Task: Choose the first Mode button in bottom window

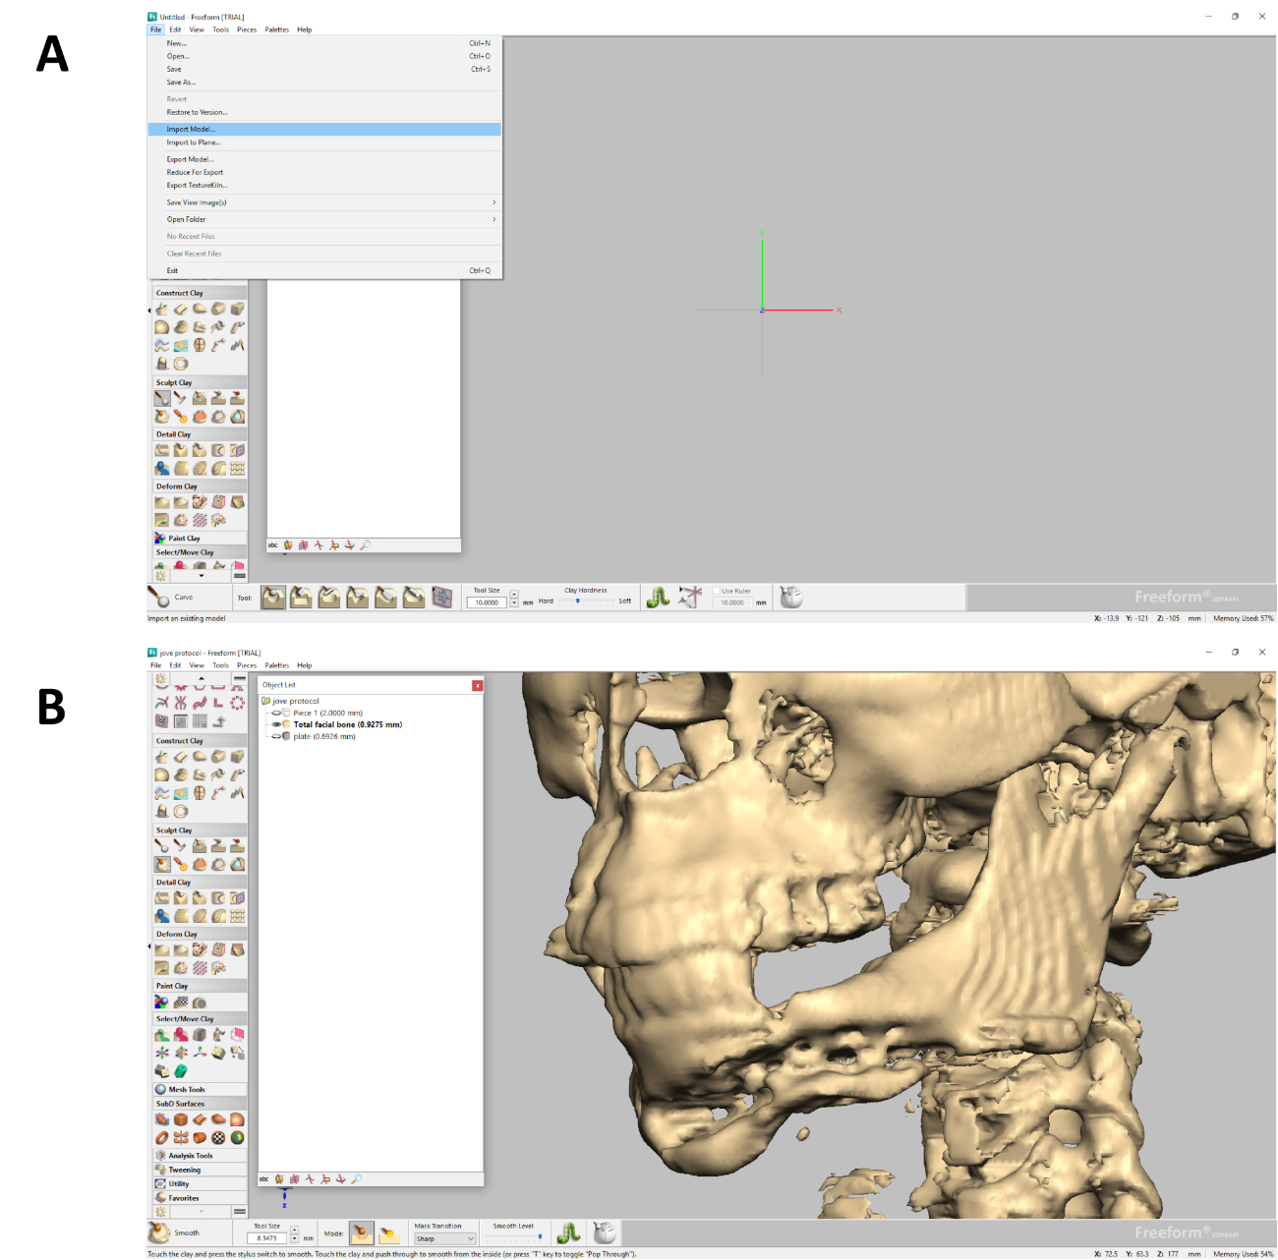Action: point(362,1233)
